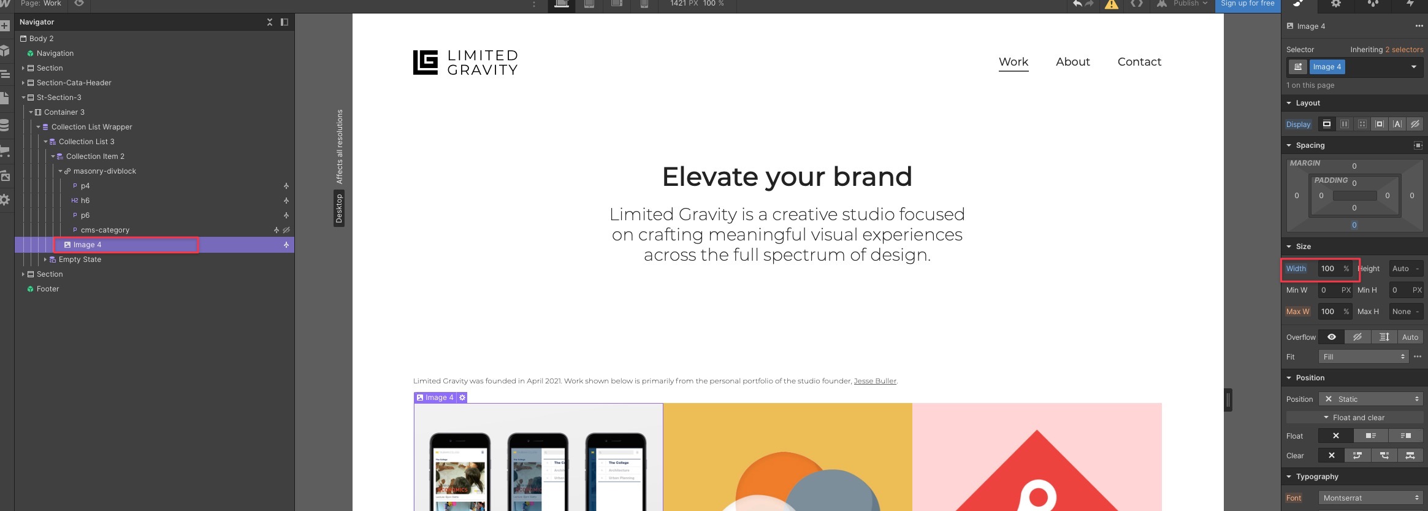Open the Pages panel in left sidebar

[x=5, y=98]
